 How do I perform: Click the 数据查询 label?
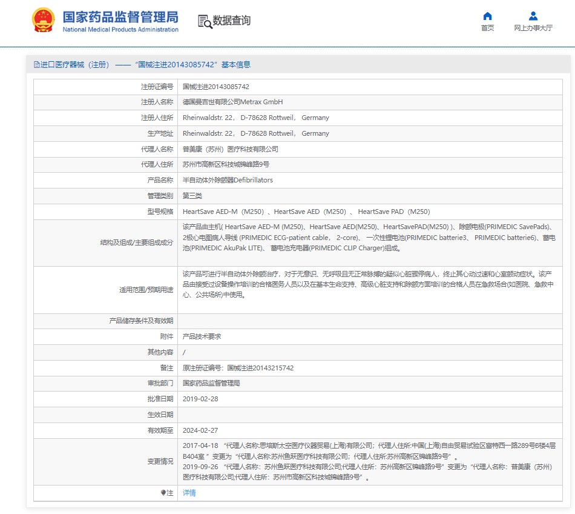coord(231,20)
